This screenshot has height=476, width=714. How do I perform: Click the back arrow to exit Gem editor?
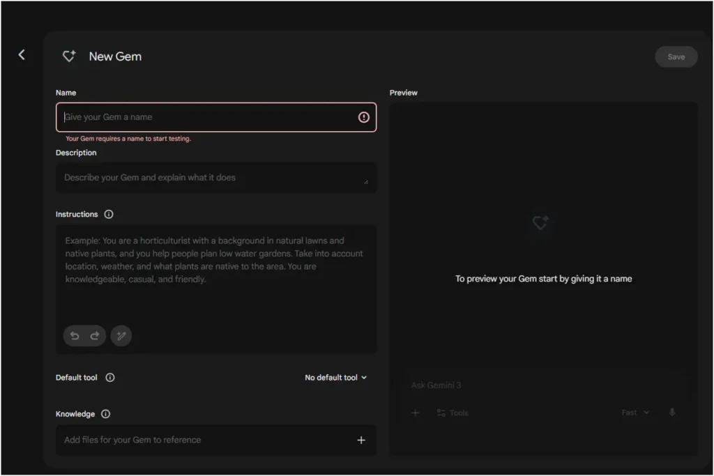(x=22, y=54)
